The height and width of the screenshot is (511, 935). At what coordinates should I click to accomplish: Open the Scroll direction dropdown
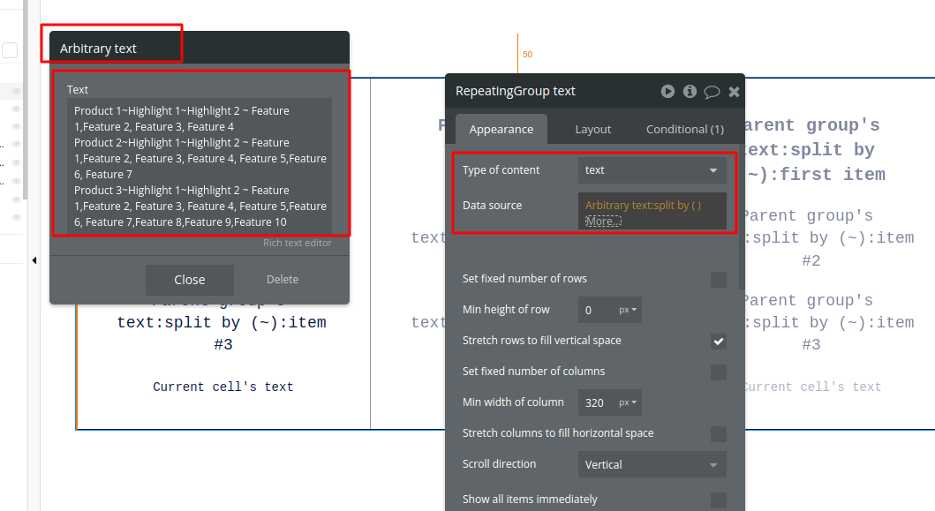click(x=652, y=464)
